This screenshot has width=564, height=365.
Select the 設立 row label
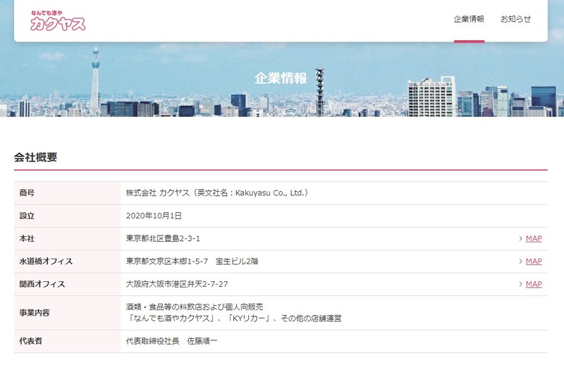pyautogui.click(x=27, y=216)
